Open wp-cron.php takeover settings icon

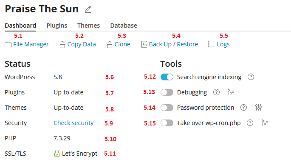click(x=265, y=122)
